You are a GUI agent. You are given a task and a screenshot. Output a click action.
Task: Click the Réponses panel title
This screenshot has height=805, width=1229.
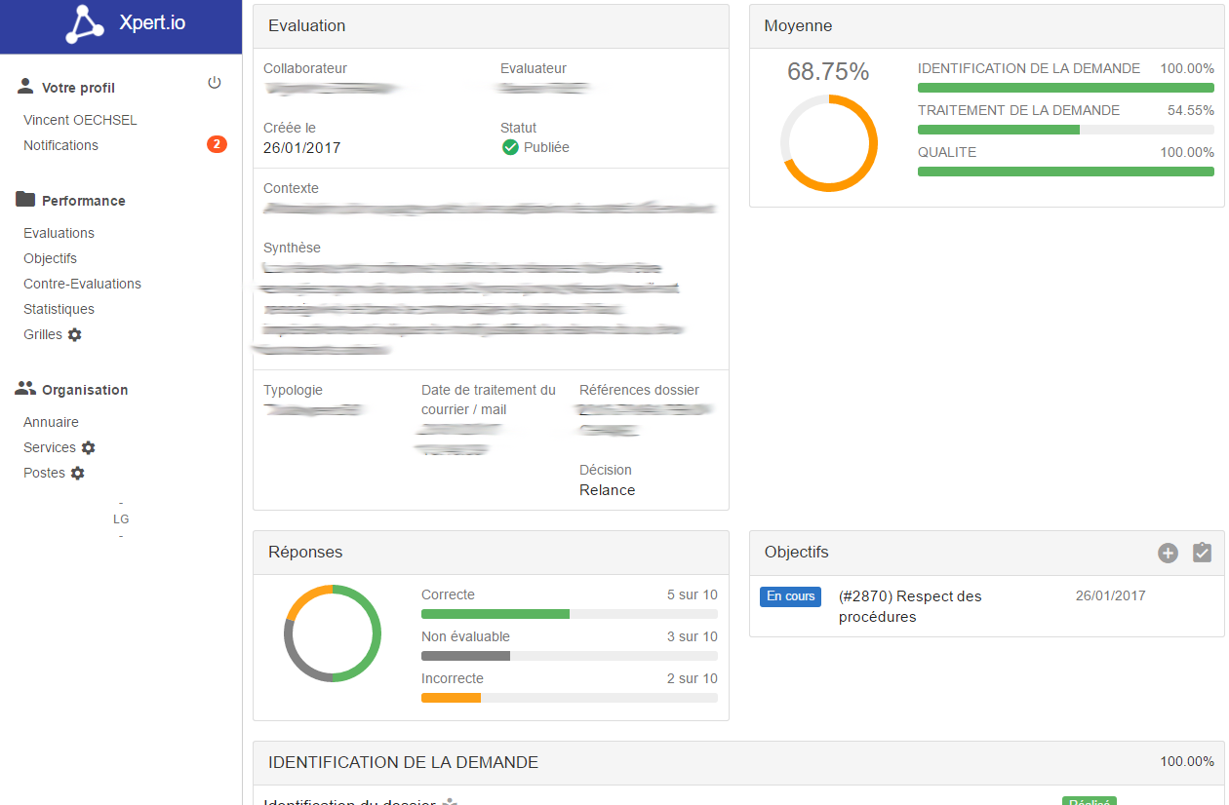[x=306, y=552]
